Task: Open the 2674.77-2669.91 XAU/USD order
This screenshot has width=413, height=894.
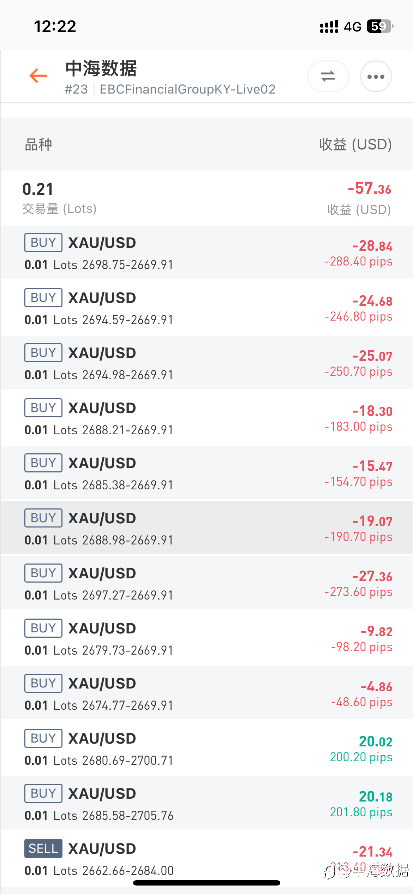Action: coord(206,693)
